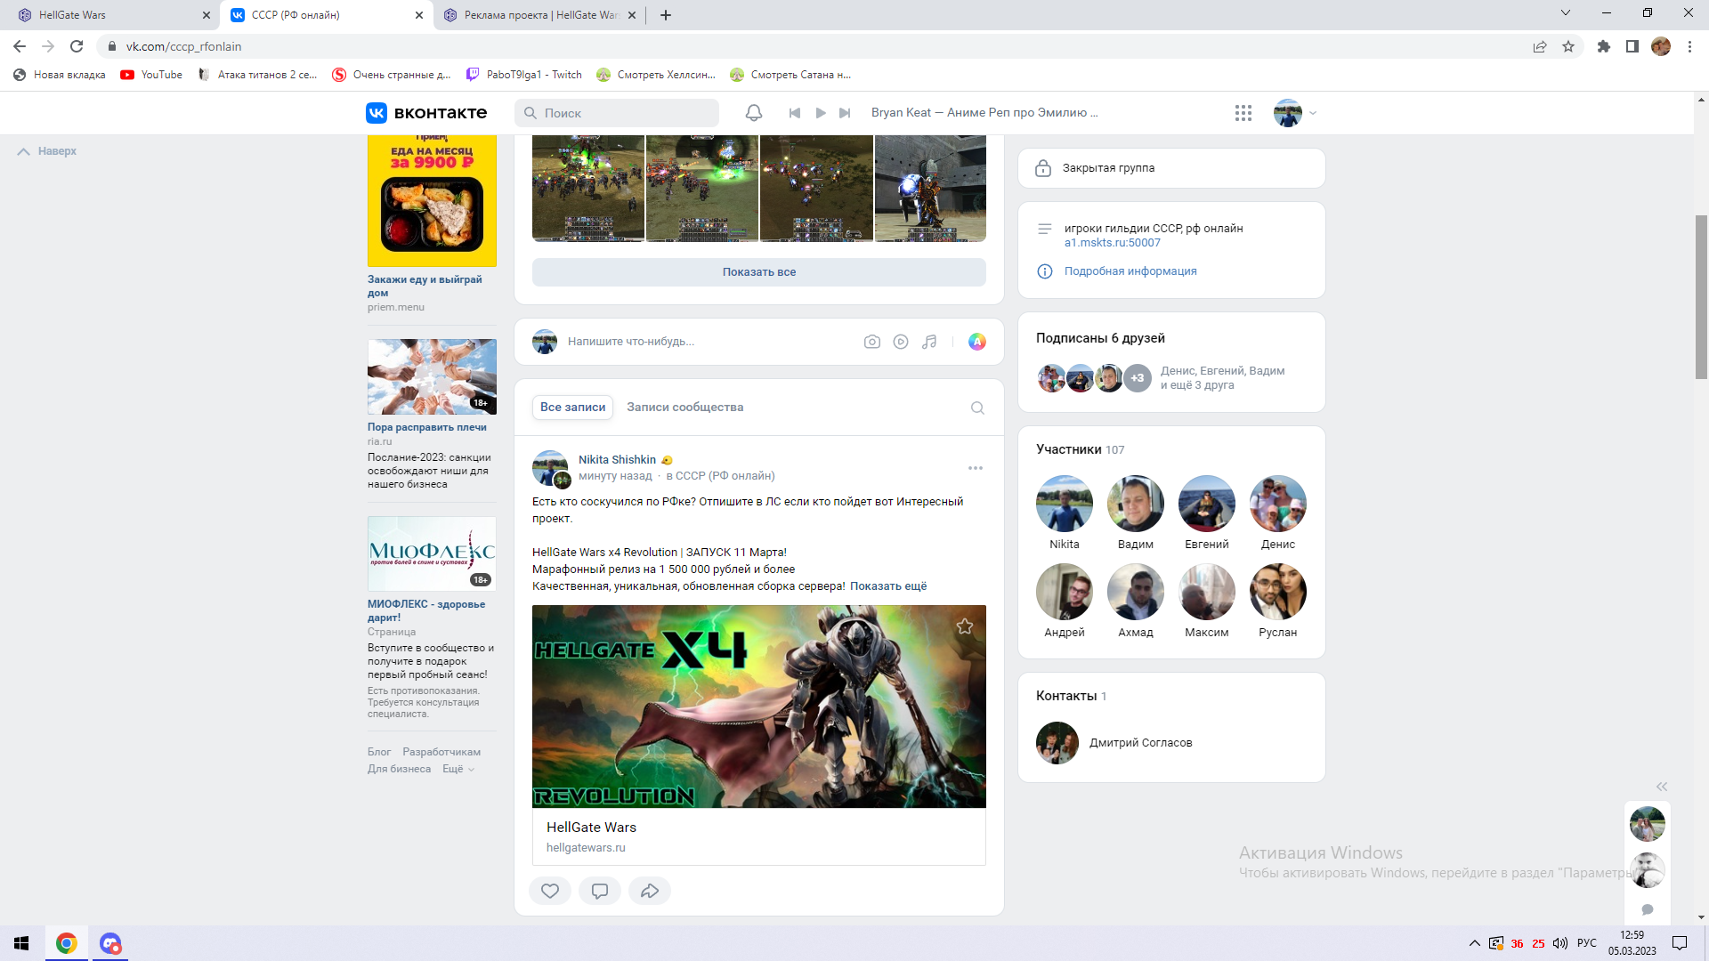1709x961 pixels.
Task: Open new chat message bubble icon
Action: pyautogui.click(x=1648, y=909)
